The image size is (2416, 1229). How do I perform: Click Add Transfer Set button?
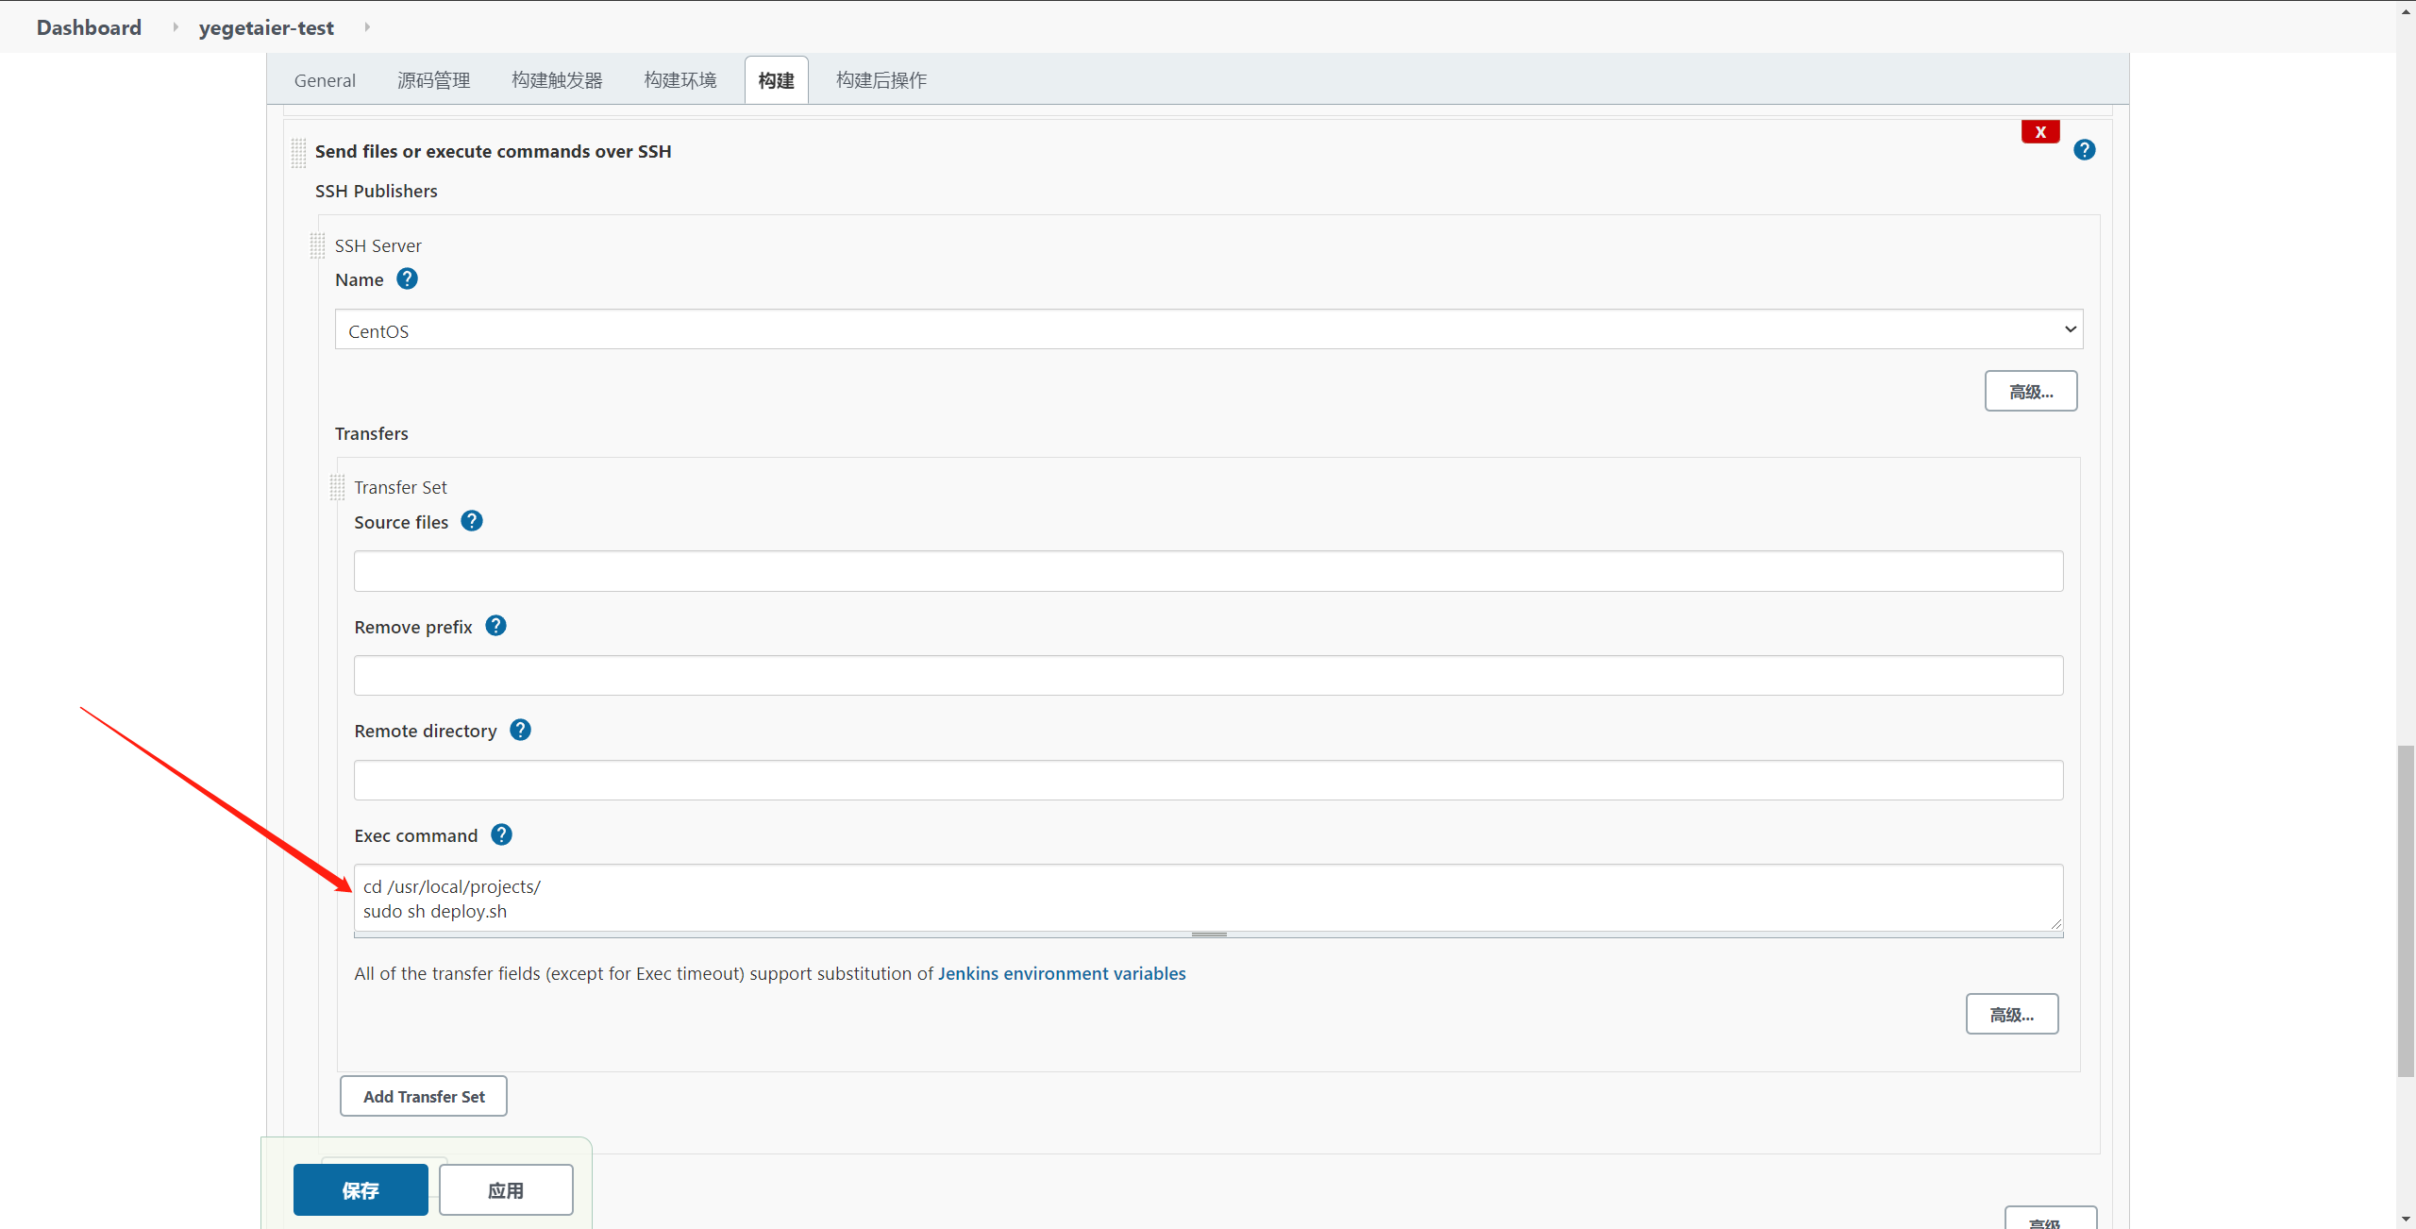click(424, 1096)
